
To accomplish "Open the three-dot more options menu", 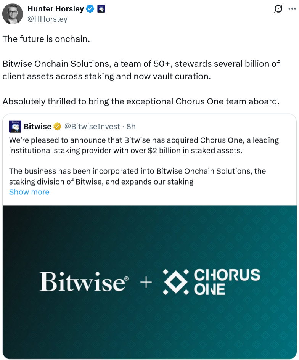I will pyautogui.click(x=292, y=8).
